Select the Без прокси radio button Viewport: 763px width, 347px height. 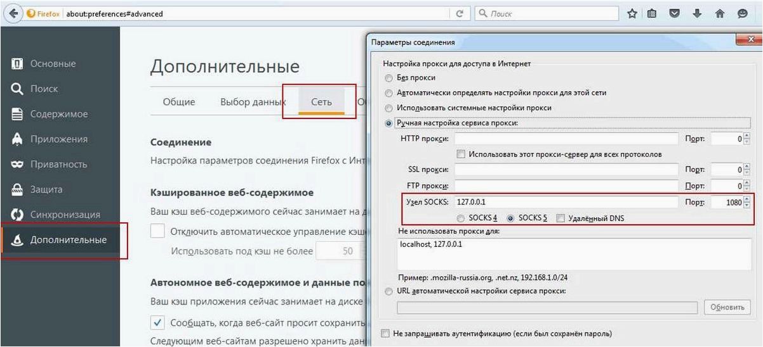388,77
